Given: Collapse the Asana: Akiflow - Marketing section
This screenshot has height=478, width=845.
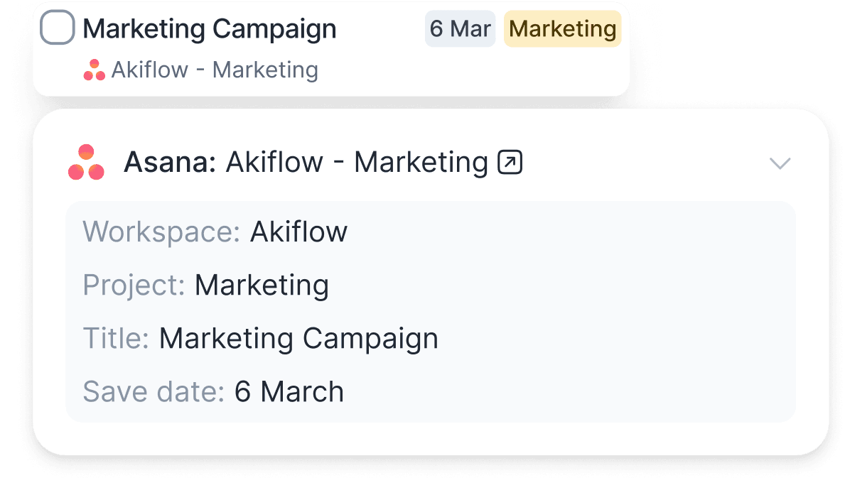Looking at the screenshot, I should [x=780, y=162].
